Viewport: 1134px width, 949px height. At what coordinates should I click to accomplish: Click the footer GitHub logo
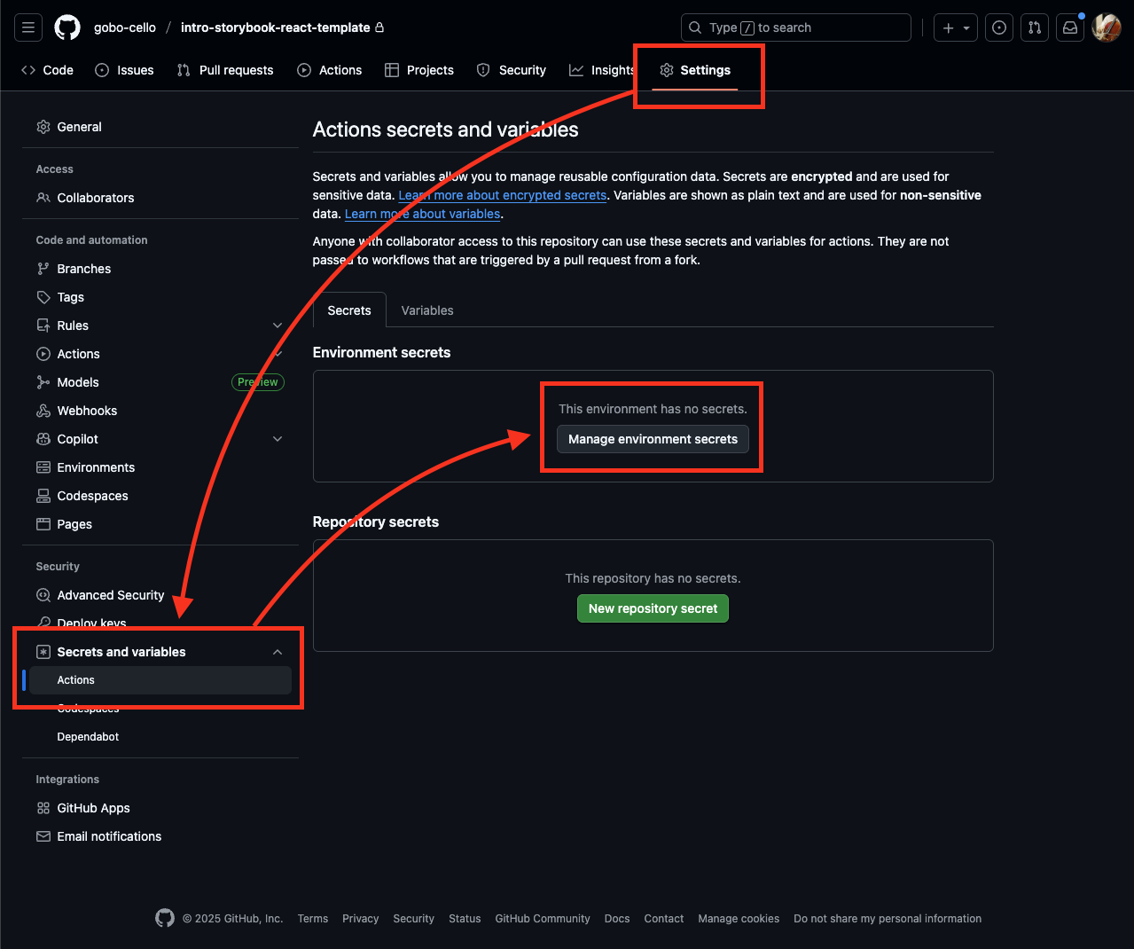click(165, 918)
